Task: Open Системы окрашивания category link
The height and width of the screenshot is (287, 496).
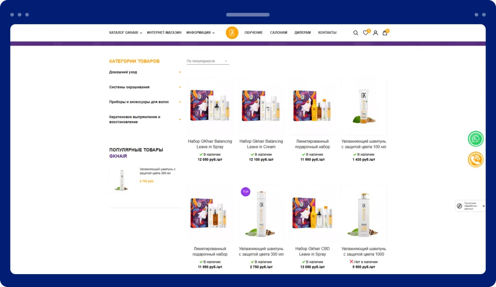Action: 129,87
